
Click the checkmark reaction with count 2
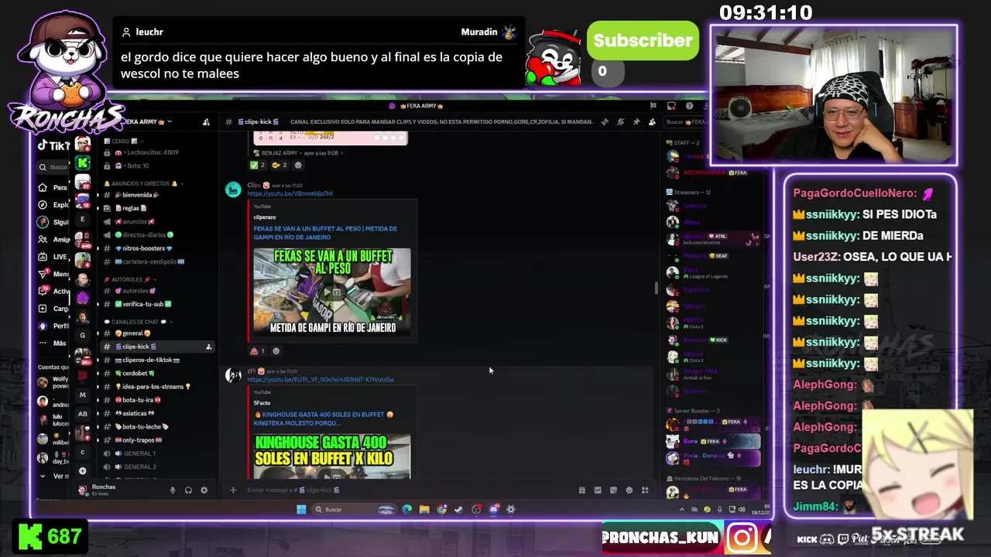258,165
